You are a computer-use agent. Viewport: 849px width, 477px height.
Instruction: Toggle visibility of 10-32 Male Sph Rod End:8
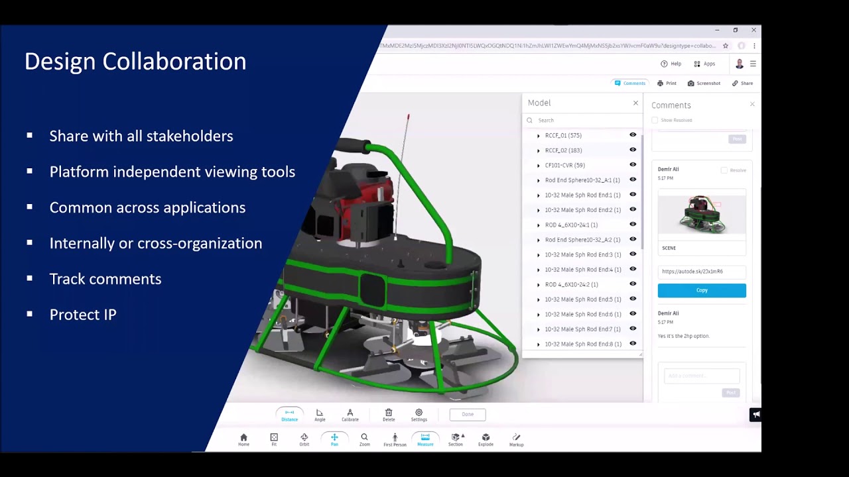pos(633,344)
